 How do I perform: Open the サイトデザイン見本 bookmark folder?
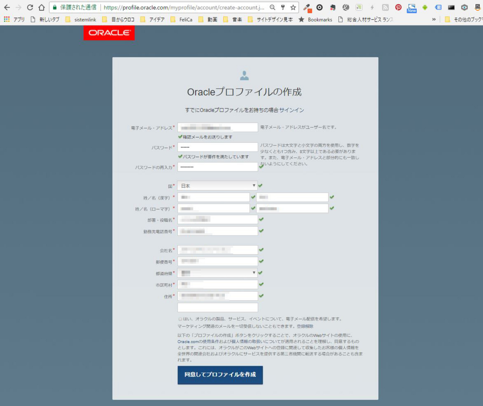coord(270,19)
